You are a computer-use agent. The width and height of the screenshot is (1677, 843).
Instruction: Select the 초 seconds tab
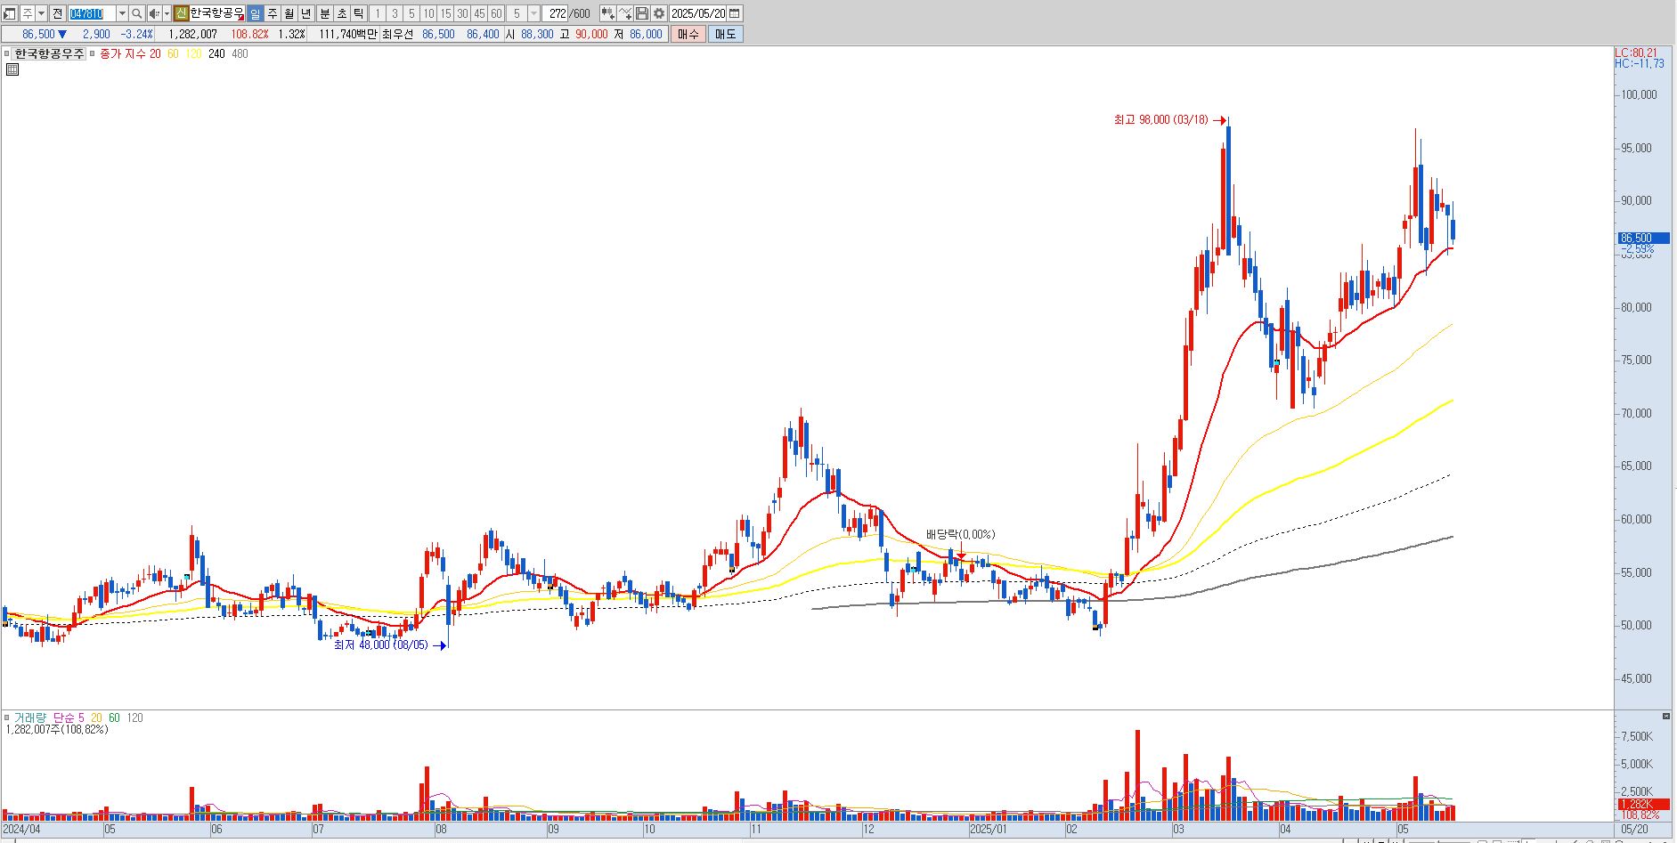click(342, 13)
